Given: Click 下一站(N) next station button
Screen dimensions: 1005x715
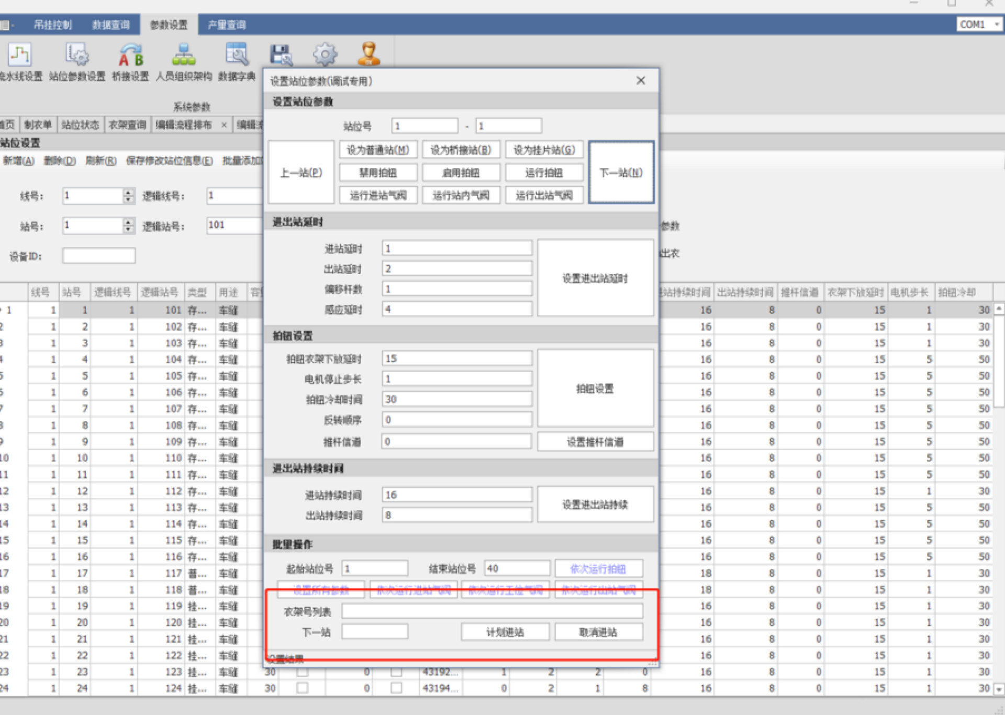Looking at the screenshot, I should point(621,172).
